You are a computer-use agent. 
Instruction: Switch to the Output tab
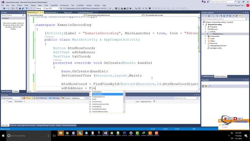(58, 125)
